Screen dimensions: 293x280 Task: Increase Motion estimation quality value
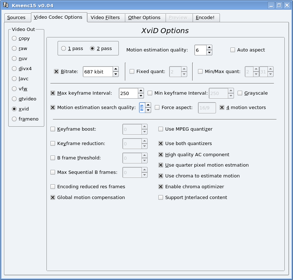[209, 48]
